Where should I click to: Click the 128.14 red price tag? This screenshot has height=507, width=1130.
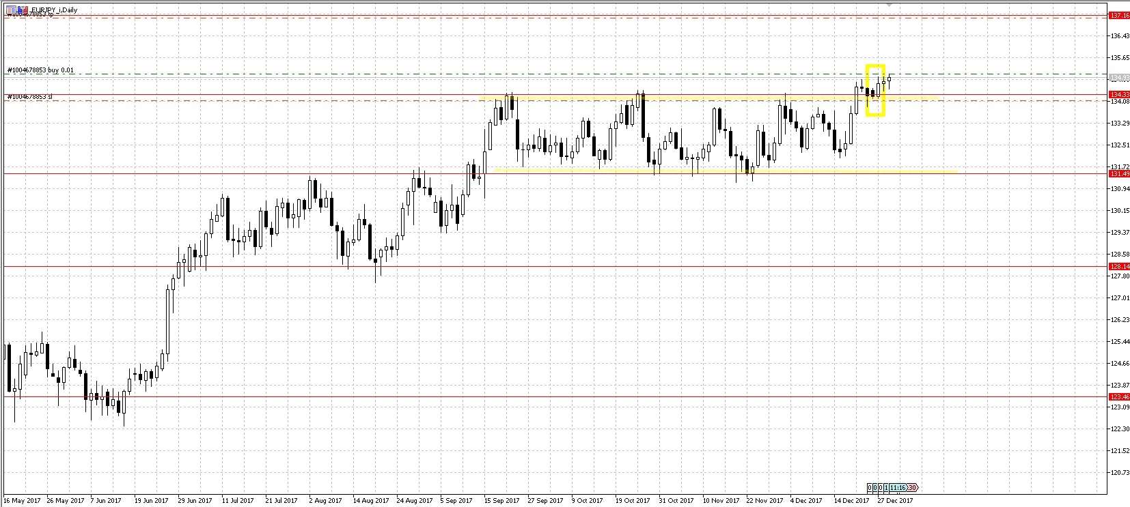coord(1119,266)
